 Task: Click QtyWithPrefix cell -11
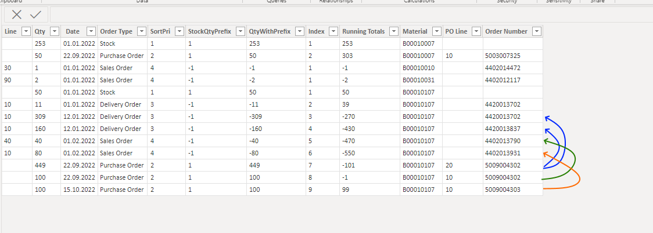(x=276, y=104)
